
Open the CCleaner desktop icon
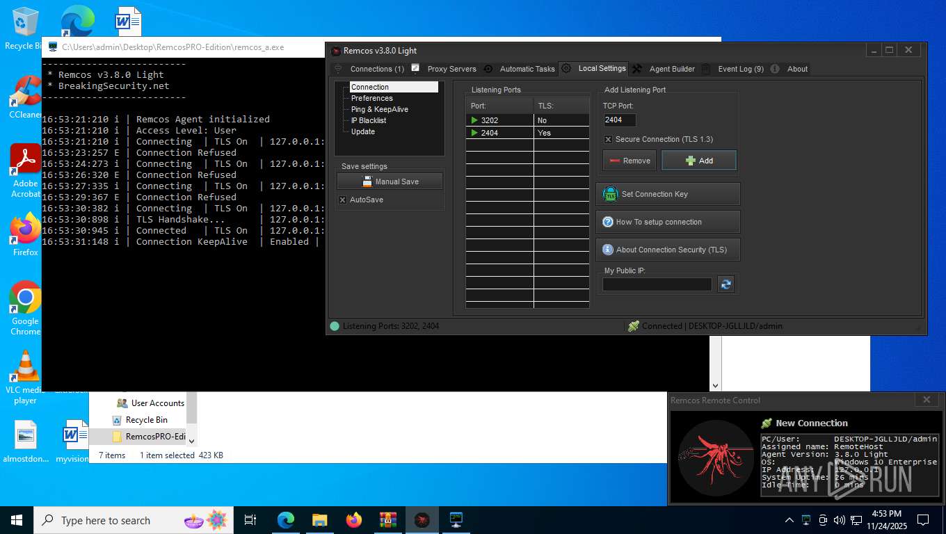tap(25, 97)
